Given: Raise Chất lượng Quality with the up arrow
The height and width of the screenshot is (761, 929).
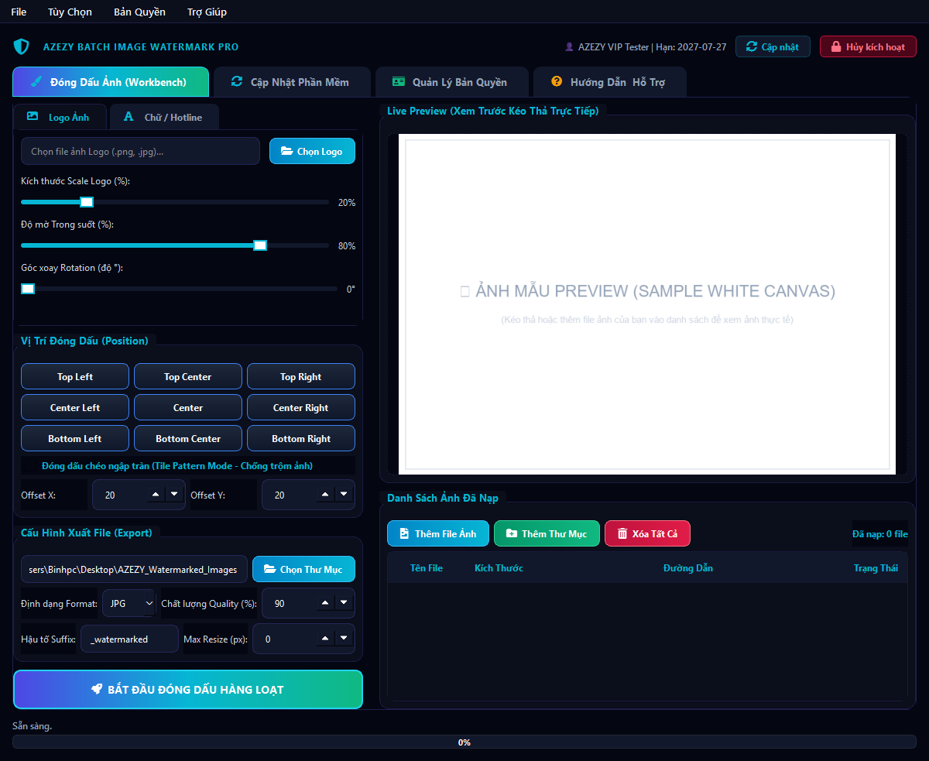Looking at the screenshot, I should pyautogui.click(x=326, y=602).
